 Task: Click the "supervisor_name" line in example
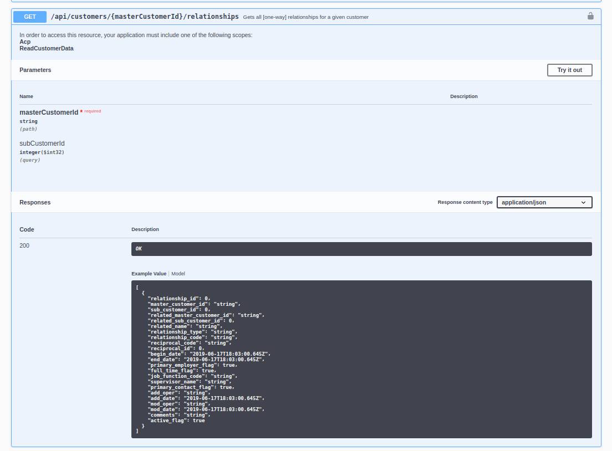tap(190, 382)
